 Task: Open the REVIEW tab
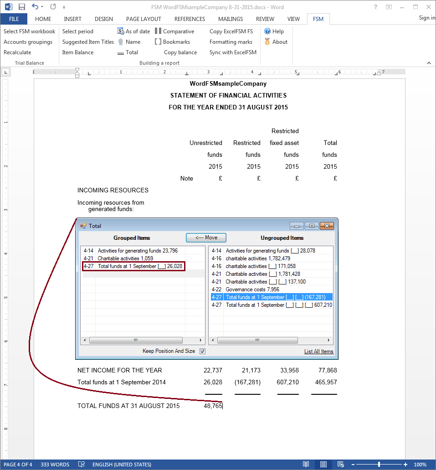pyautogui.click(x=265, y=19)
